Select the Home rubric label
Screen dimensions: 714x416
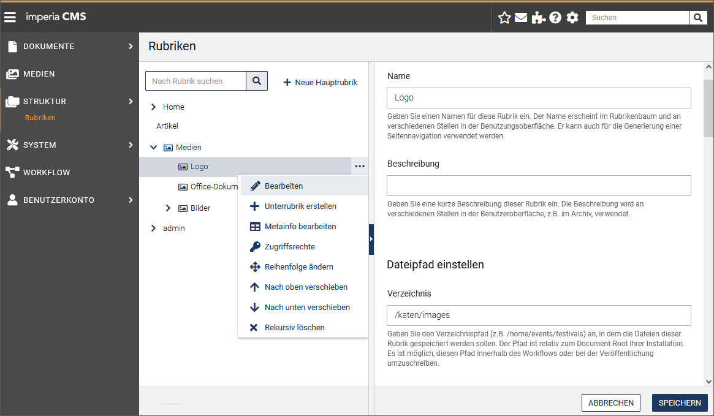[173, 107]
